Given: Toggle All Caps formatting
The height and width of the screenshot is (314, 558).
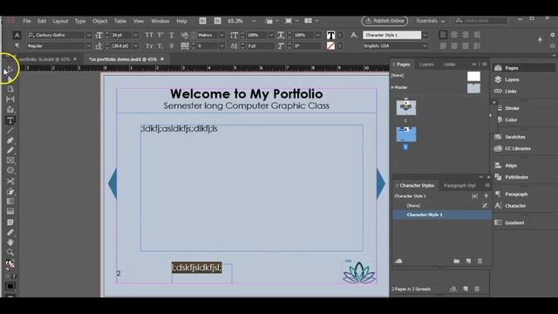Looking at the screenshot, I should [x=149, y=35].
